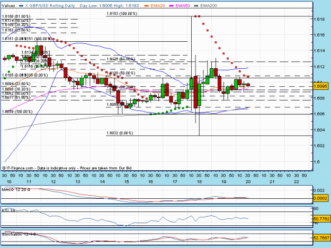Select the 'Stochastic 12 4 8' panel title
331x248 pixels.
tap(19, 234)
